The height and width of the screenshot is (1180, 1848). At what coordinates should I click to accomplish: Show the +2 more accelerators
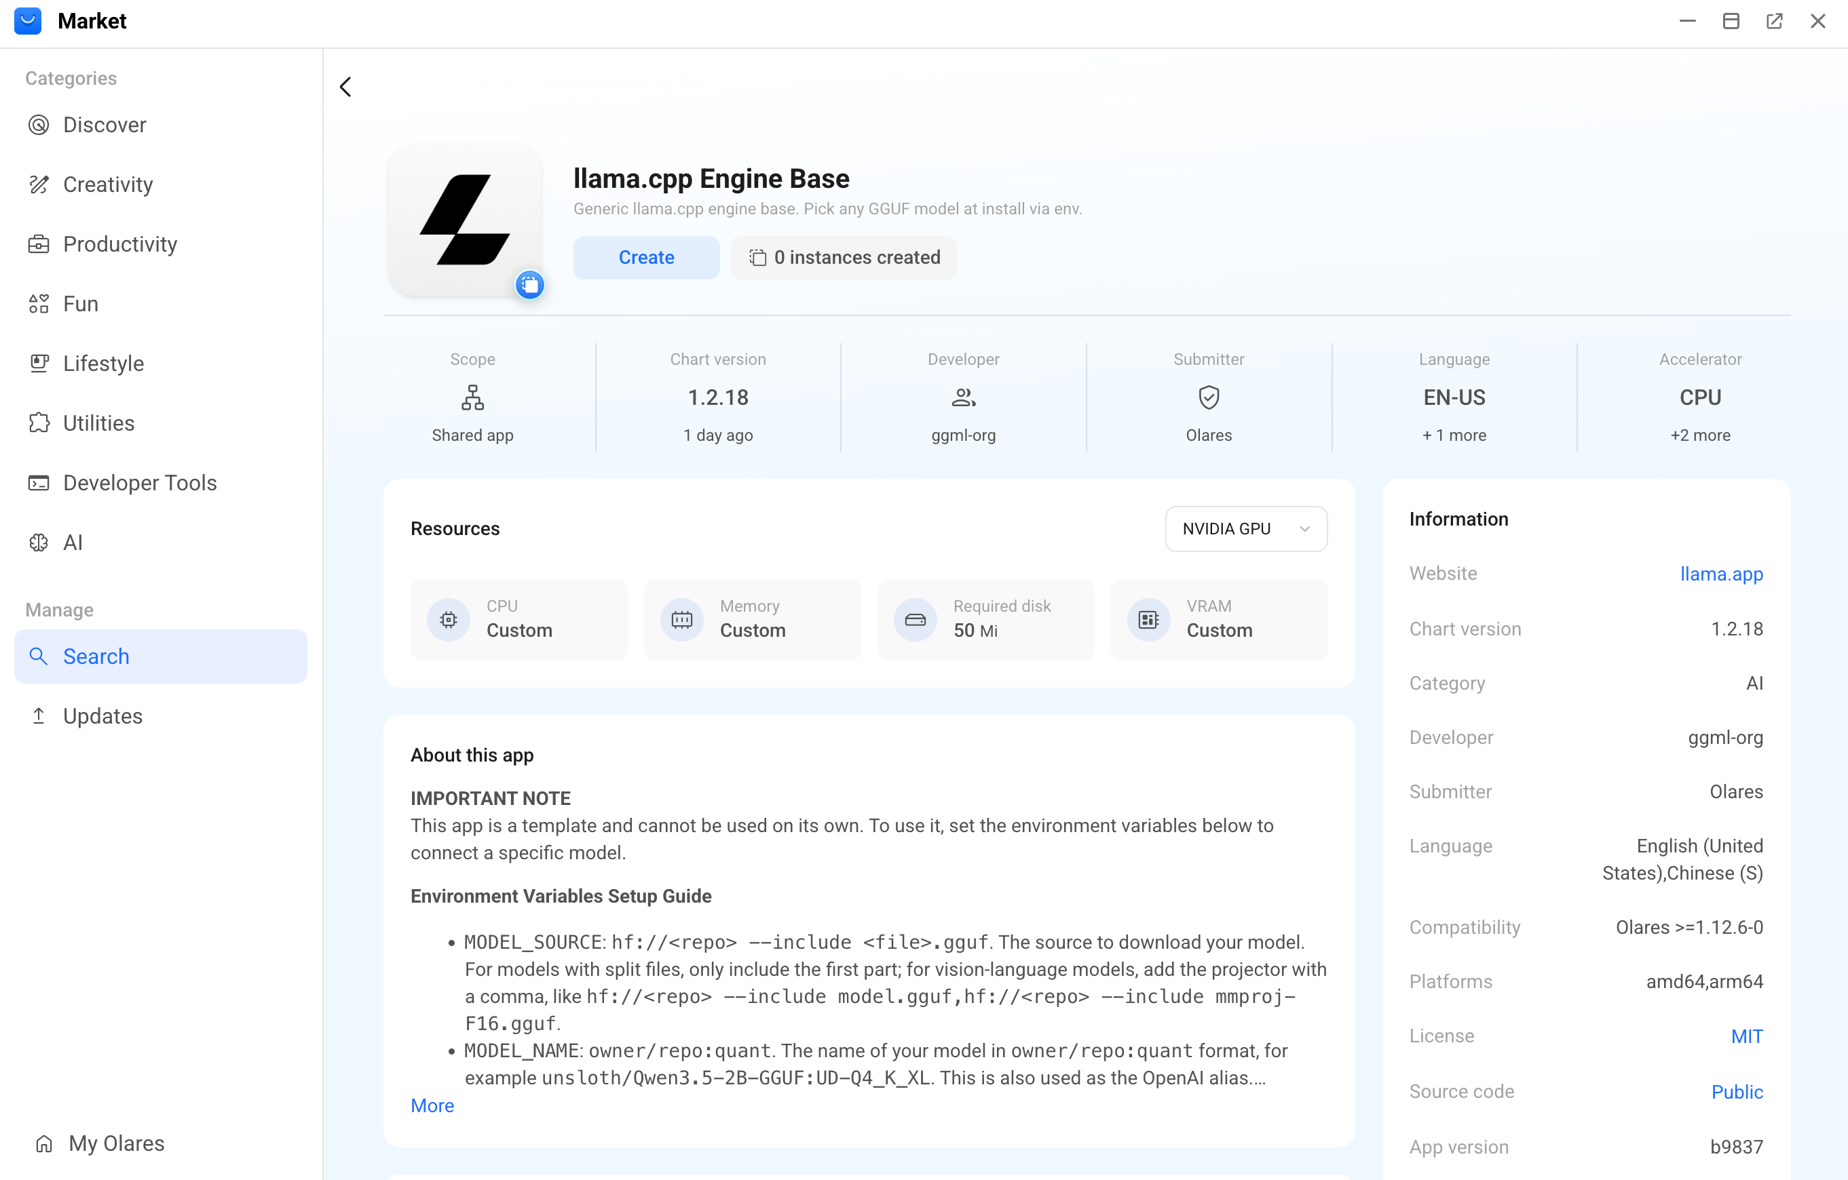pyautogui.click(x=1700, y=435)
